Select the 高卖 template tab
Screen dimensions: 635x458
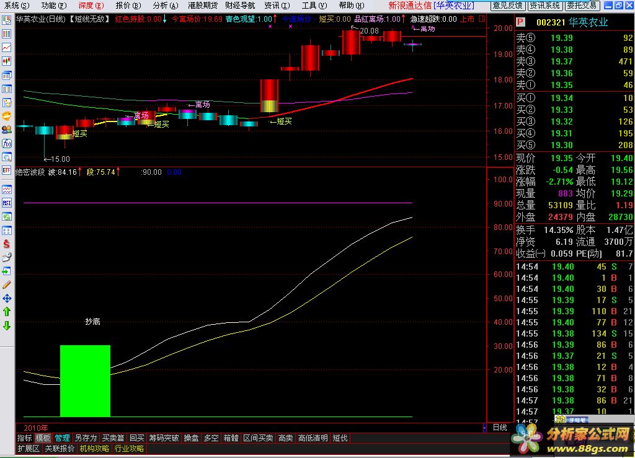[x=285, y=438]
